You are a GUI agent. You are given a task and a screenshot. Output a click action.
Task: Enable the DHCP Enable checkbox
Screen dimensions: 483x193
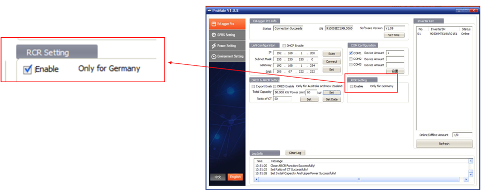coord(284,45)
